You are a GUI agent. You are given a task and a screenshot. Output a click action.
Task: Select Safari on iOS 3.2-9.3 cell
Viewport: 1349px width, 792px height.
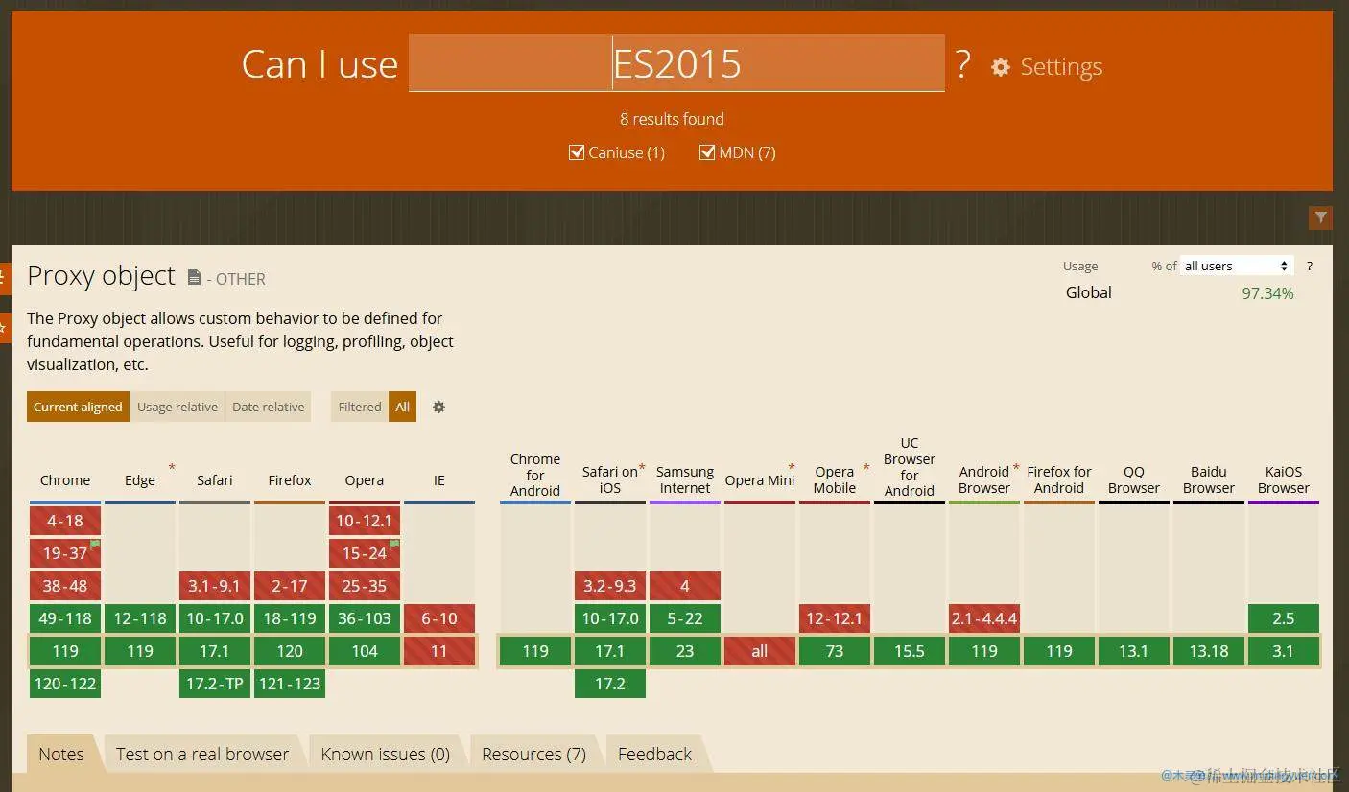610,586
